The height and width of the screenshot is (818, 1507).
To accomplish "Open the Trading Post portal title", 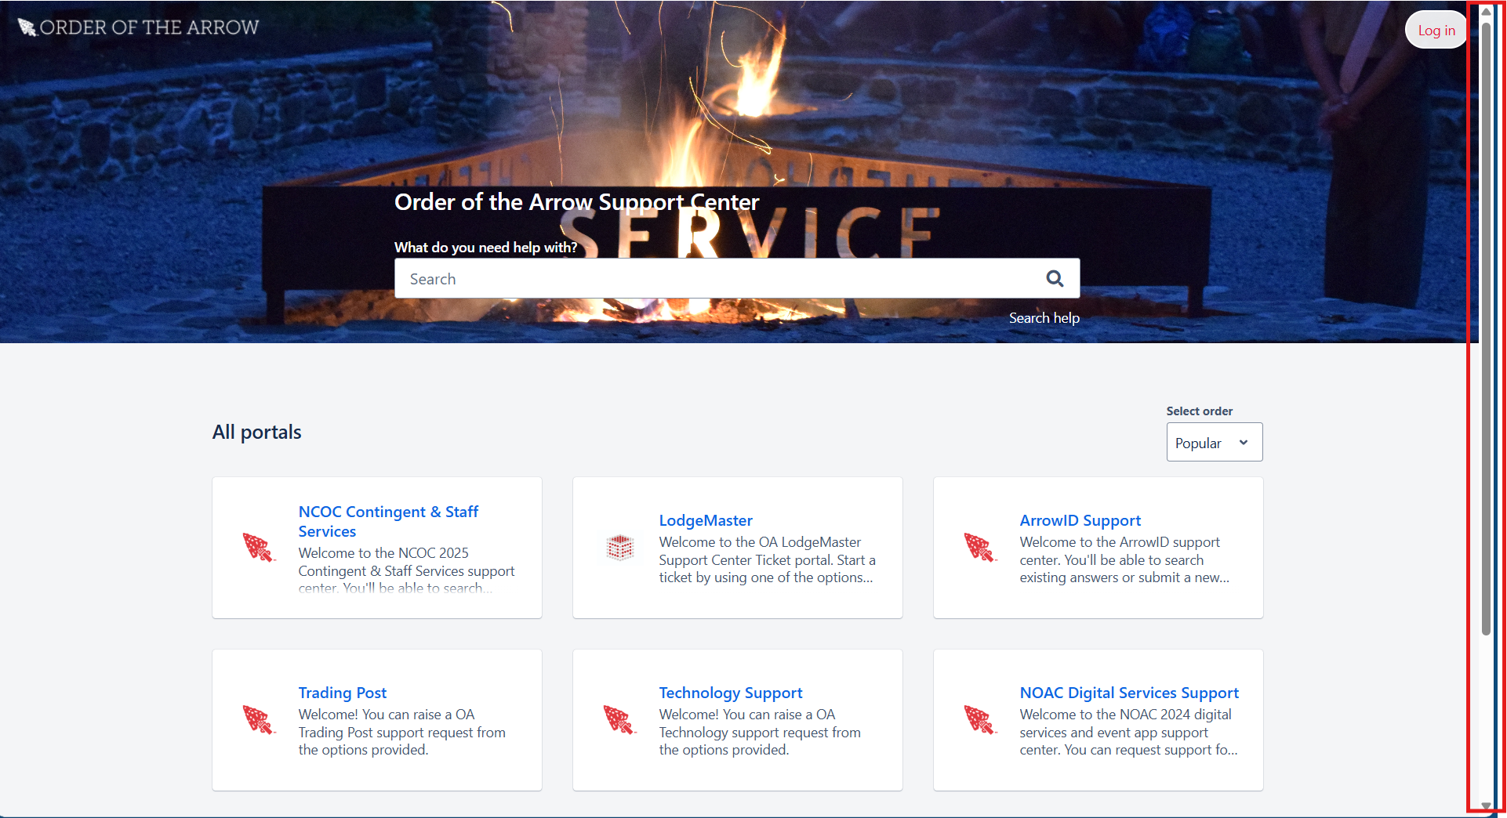I will coord(342,693).
